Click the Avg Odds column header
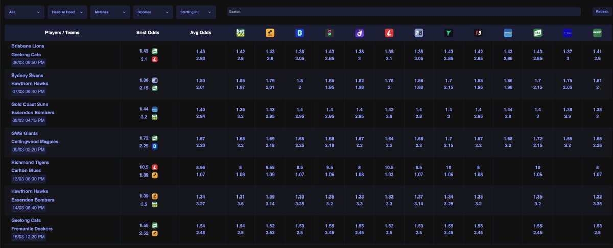613x248 pixels. (200, 33)
